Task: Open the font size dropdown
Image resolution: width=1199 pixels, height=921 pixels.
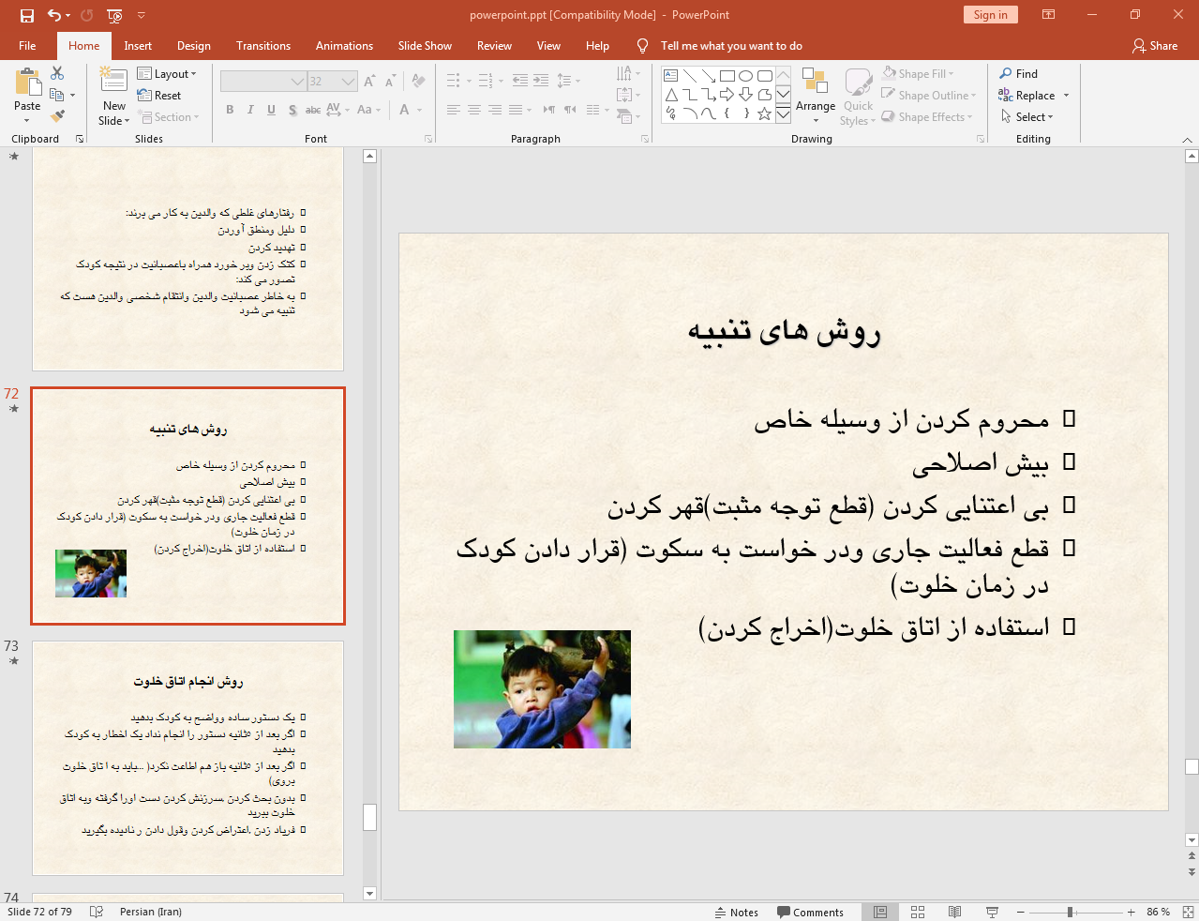Action: (349, 82)
